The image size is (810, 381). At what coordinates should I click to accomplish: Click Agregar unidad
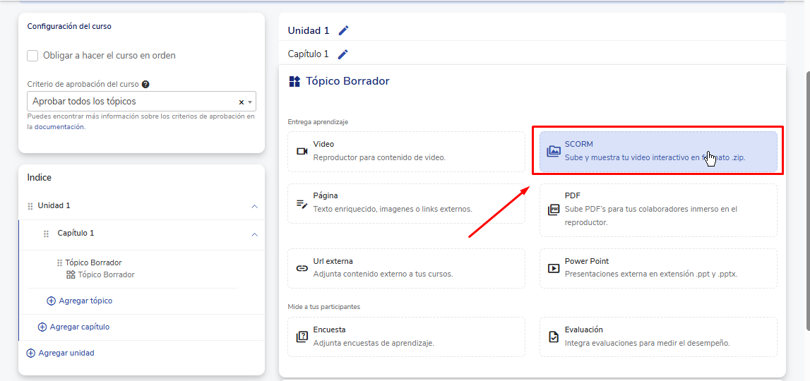pyautogui.click(x=66, y=353)
